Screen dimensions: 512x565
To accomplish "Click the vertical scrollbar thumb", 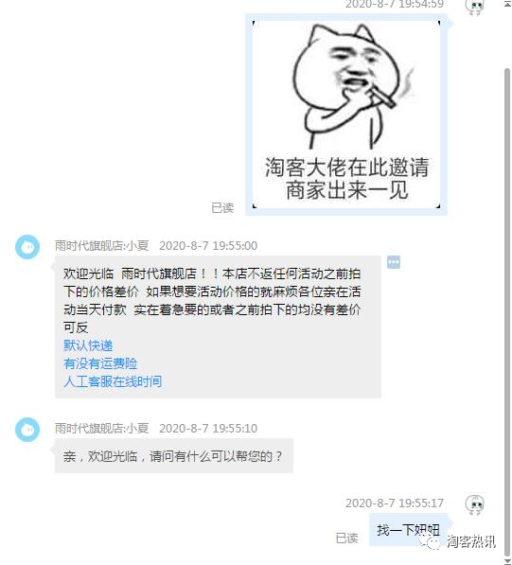I will (x=507, y=309).
